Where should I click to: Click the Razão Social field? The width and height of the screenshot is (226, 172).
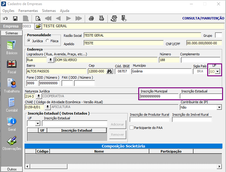[142, 35]
